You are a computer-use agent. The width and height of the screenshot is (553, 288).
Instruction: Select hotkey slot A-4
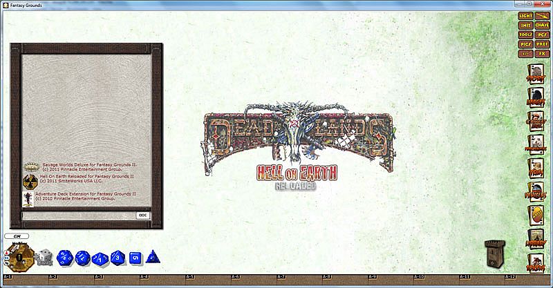pos(162,280)
